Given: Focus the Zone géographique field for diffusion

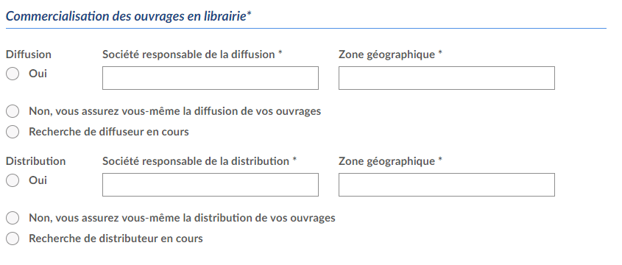Looking at the screenshot, I should point(447,78).
